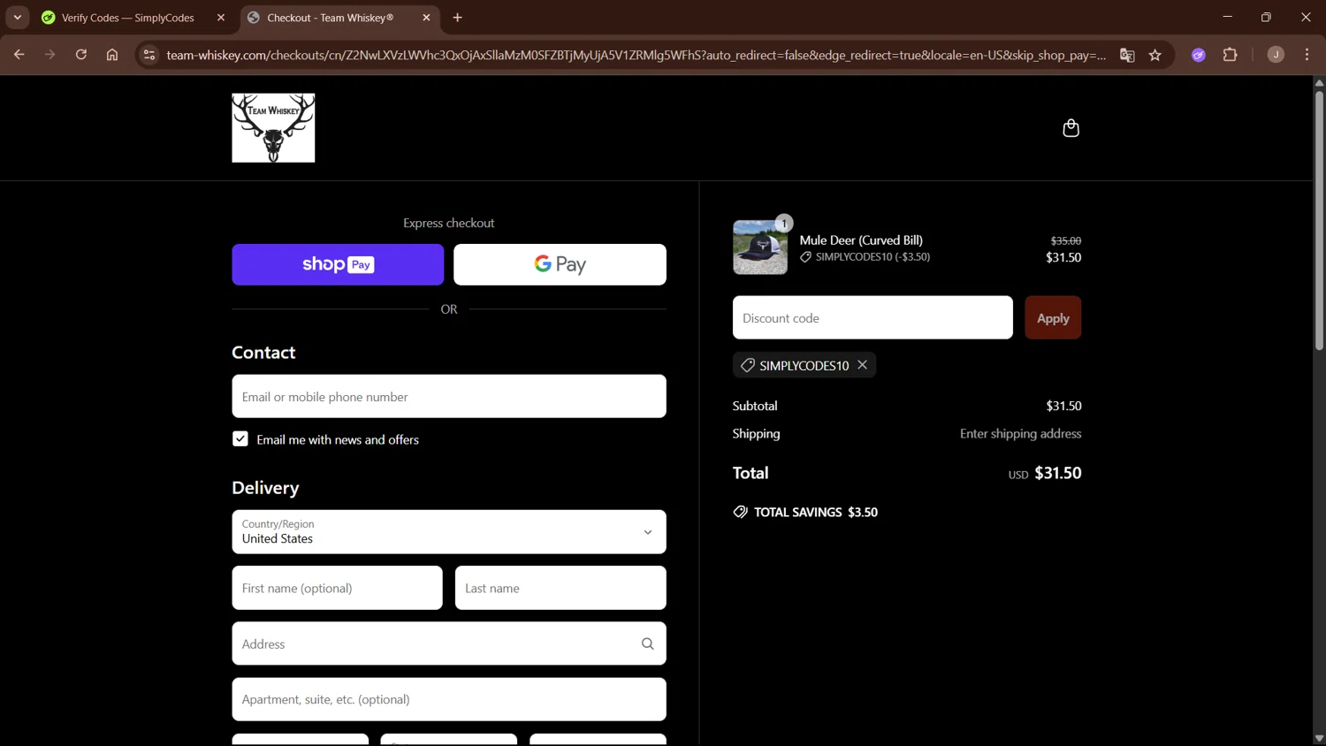Open the Extensions puzzle menu
This screenshot has width=1326, height=746.
(x=1230, y=55)
